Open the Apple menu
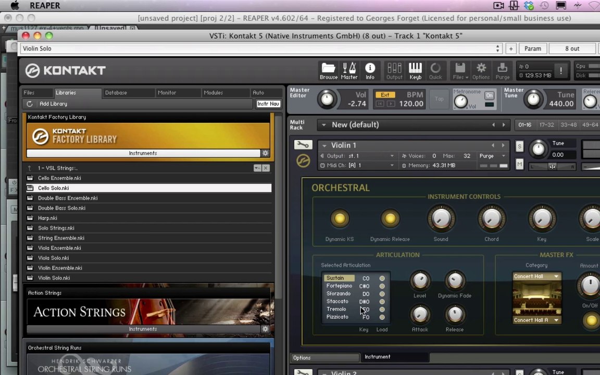Viewport: 600px width, 375px height. pyautogui.click(x=15, y=5)
